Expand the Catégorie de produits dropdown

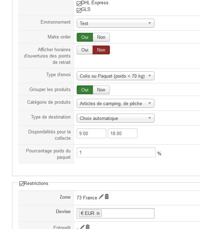point(116,103)
